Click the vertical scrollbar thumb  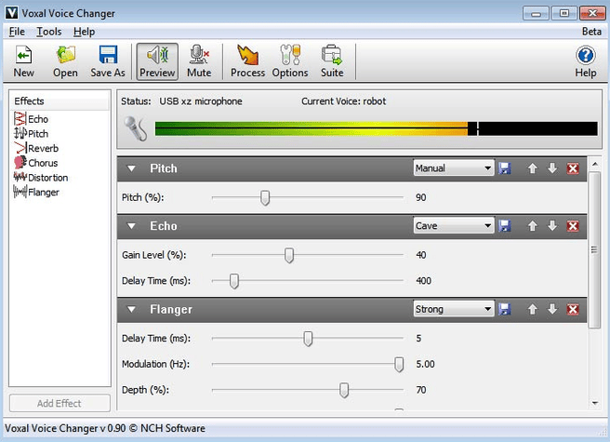coord(594,250)
